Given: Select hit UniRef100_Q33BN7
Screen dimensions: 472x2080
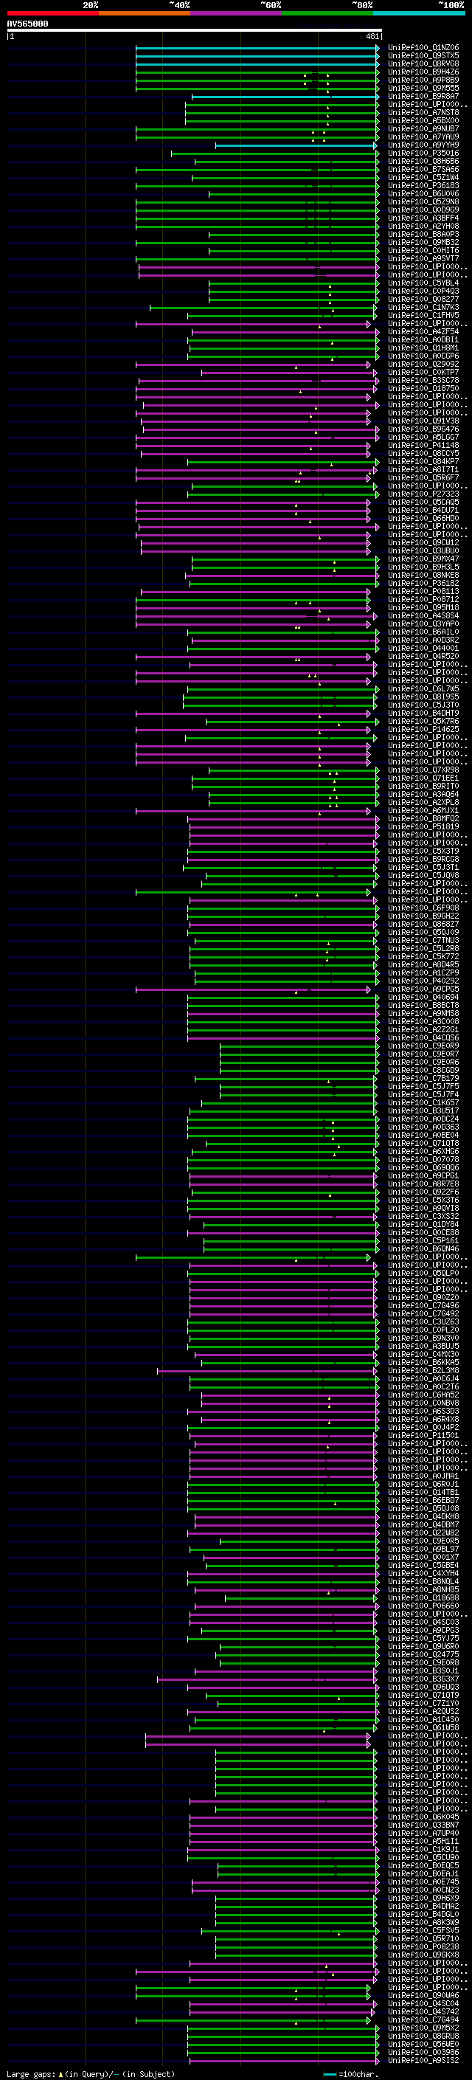Looking at the screenshot, I should (423, 1825).
